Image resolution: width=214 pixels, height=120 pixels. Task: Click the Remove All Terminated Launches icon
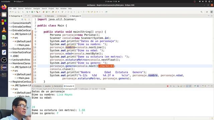tap(174, 86)
